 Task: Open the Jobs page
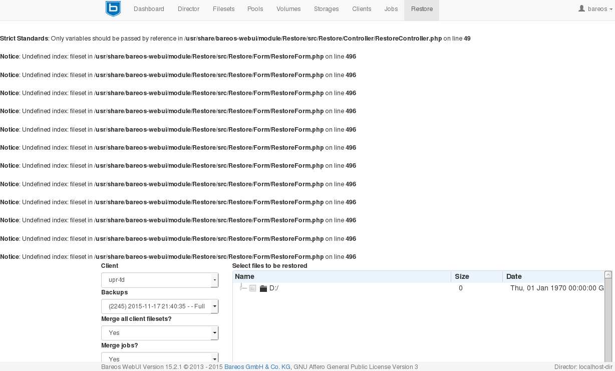pyautogui.click(x=391, y=9)
